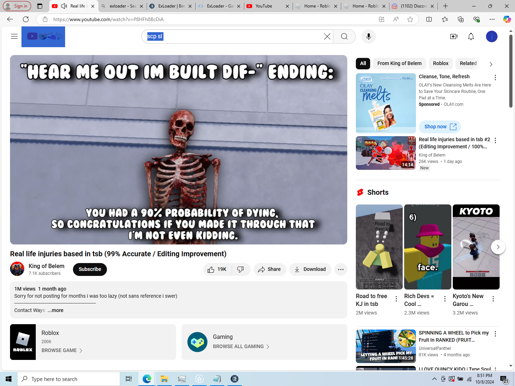Select the Related filter chip

click(x=468, y=63)
